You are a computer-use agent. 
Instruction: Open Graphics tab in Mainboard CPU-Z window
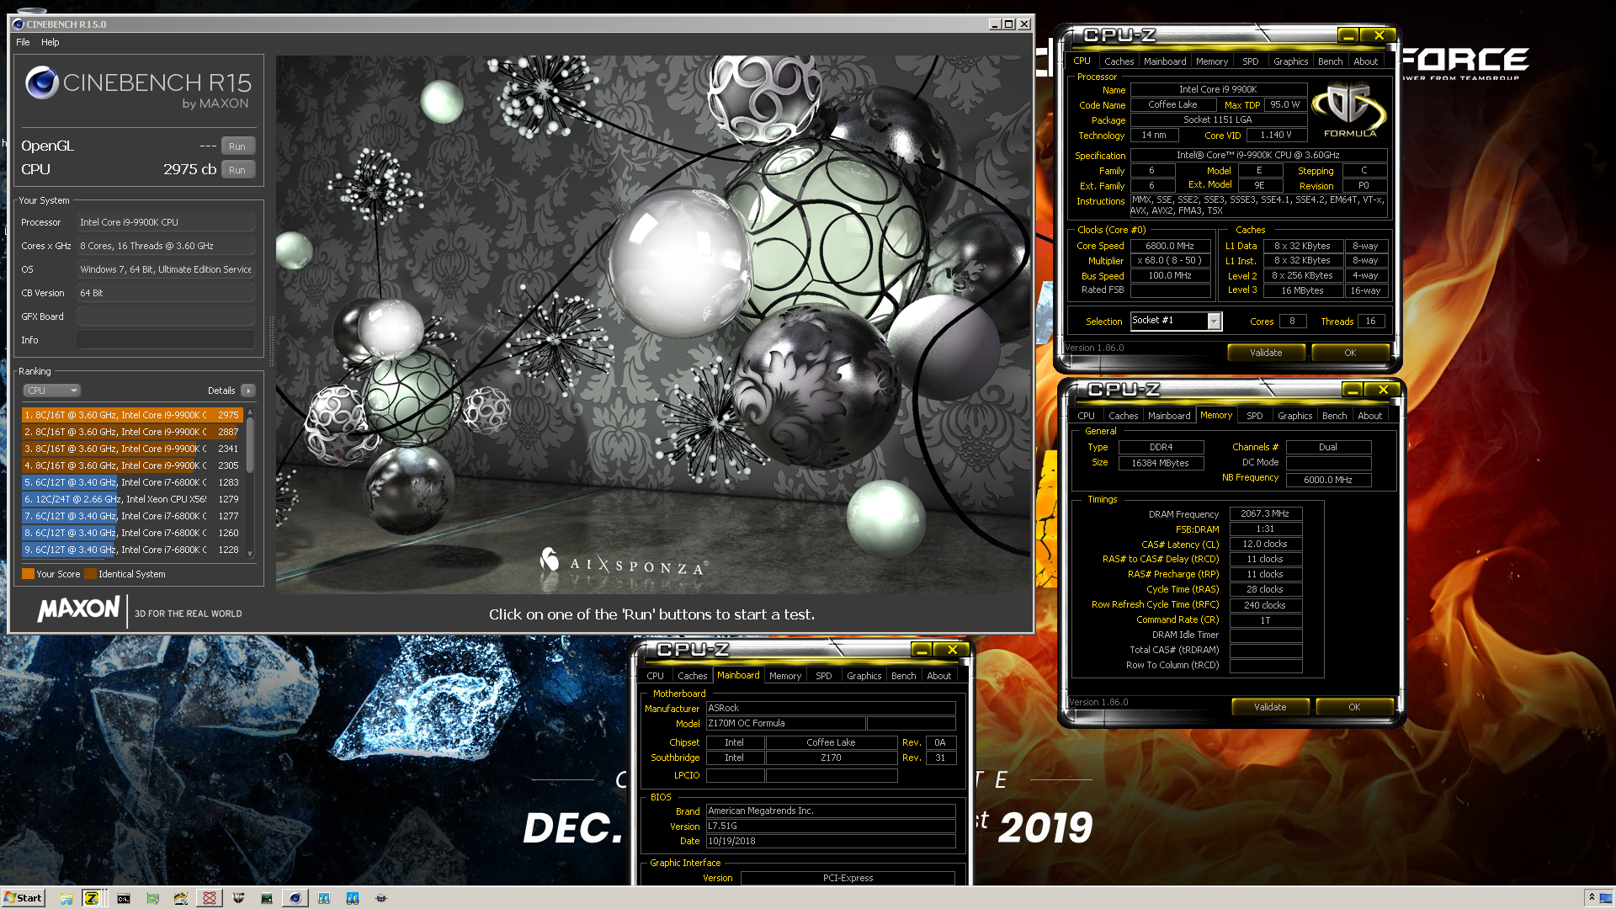click(x=864, y=676)
